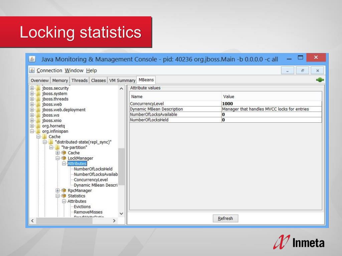Click the horizontal scrollbar thumb in tree
This screenshot has width=342, height=256.
click(64, 221)
